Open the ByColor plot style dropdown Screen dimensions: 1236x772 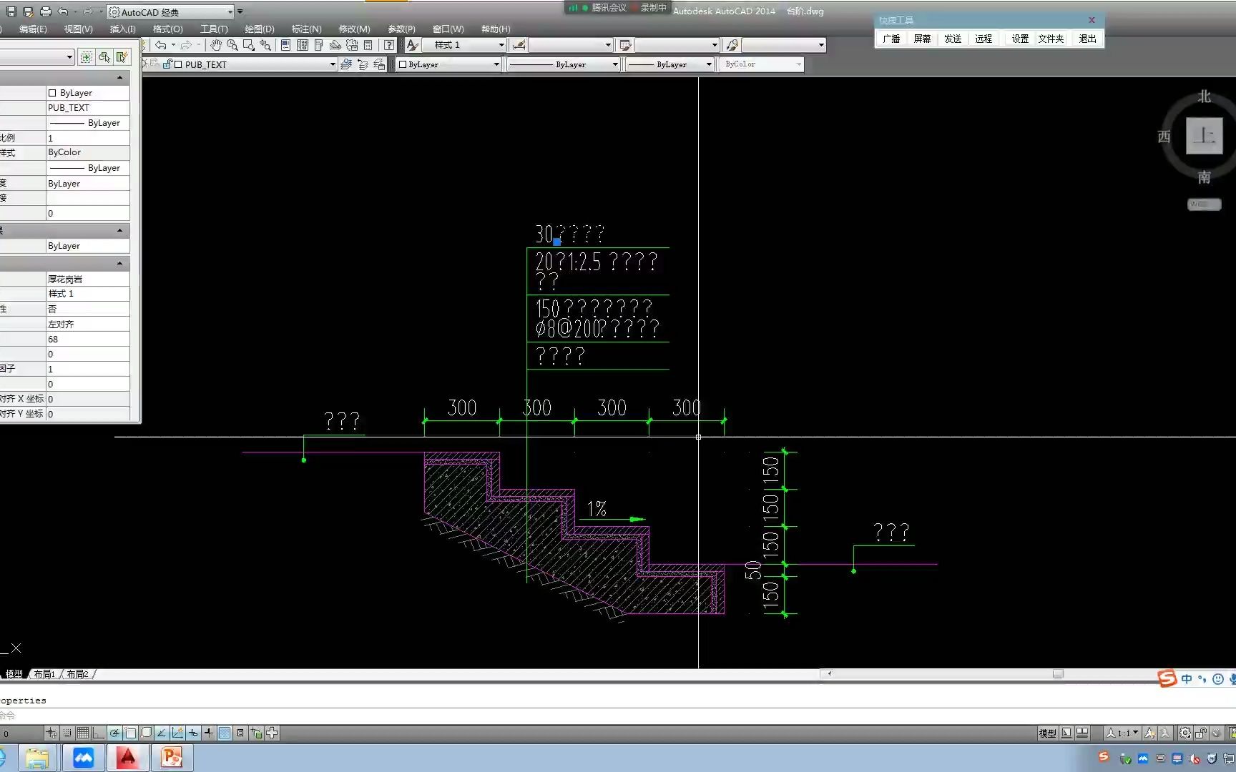pos(762,64)
